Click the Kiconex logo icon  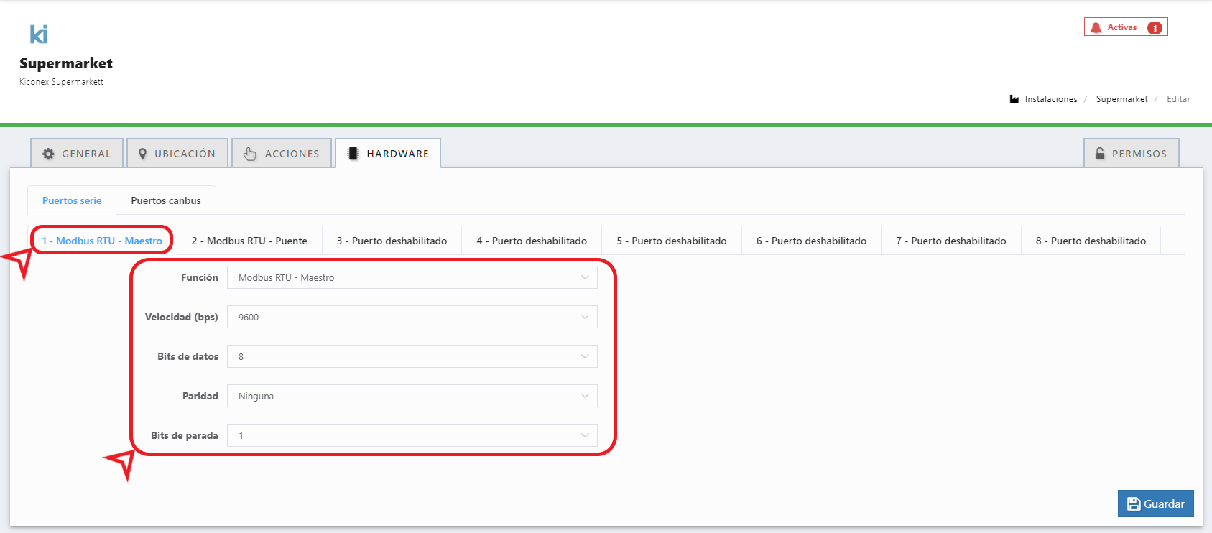39,34
